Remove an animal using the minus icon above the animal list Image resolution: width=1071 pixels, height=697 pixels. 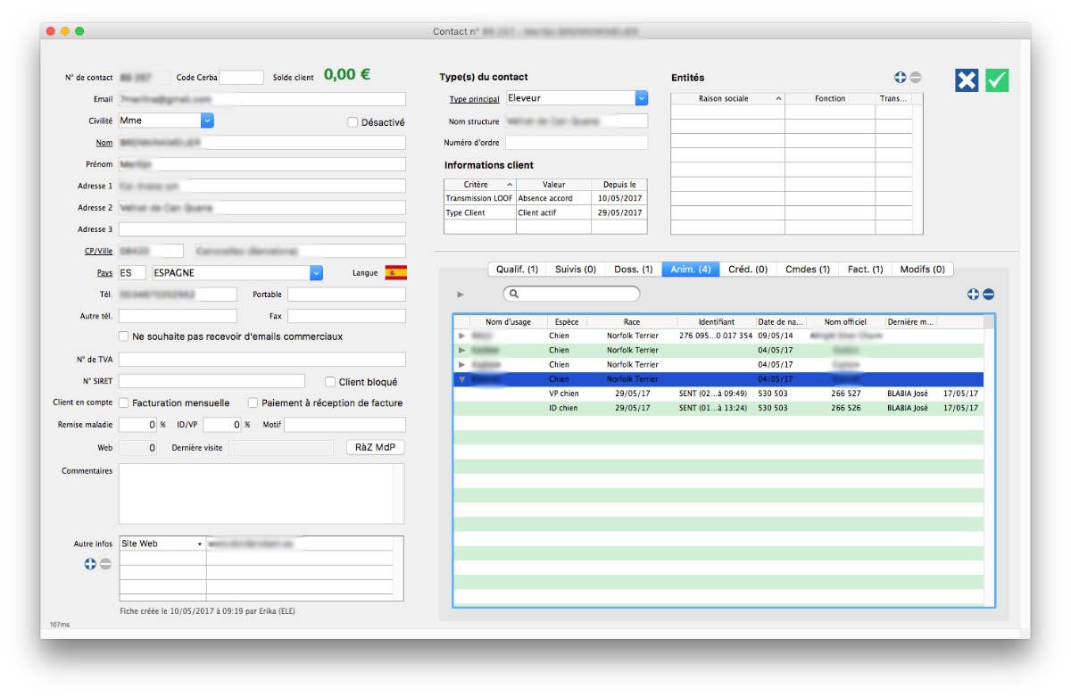click(989, 295)
